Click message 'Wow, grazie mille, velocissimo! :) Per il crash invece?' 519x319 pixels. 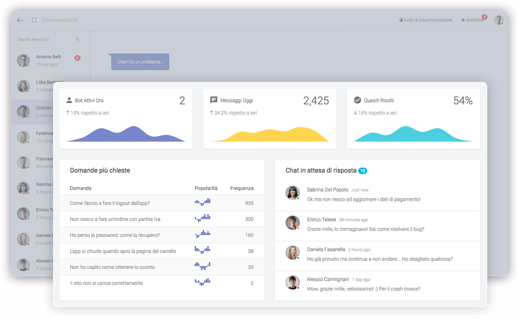point(364,289)
